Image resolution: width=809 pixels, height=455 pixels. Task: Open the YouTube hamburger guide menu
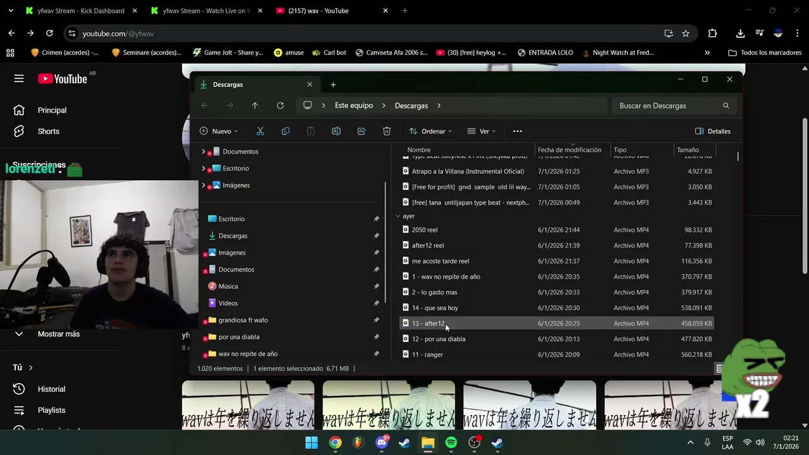(x=19, y=78)
